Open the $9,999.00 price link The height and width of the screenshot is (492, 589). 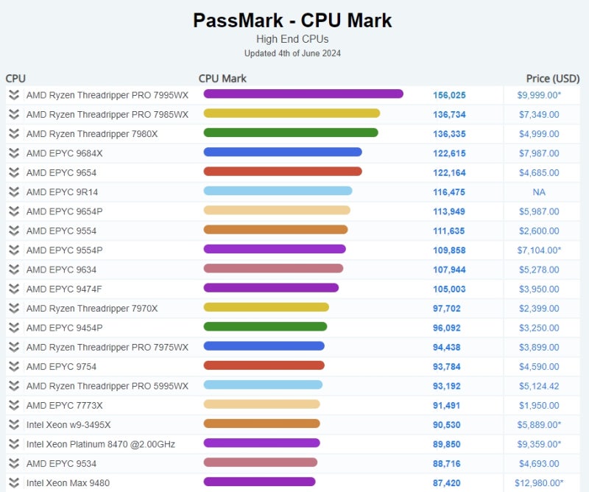(x=538, y=95)
